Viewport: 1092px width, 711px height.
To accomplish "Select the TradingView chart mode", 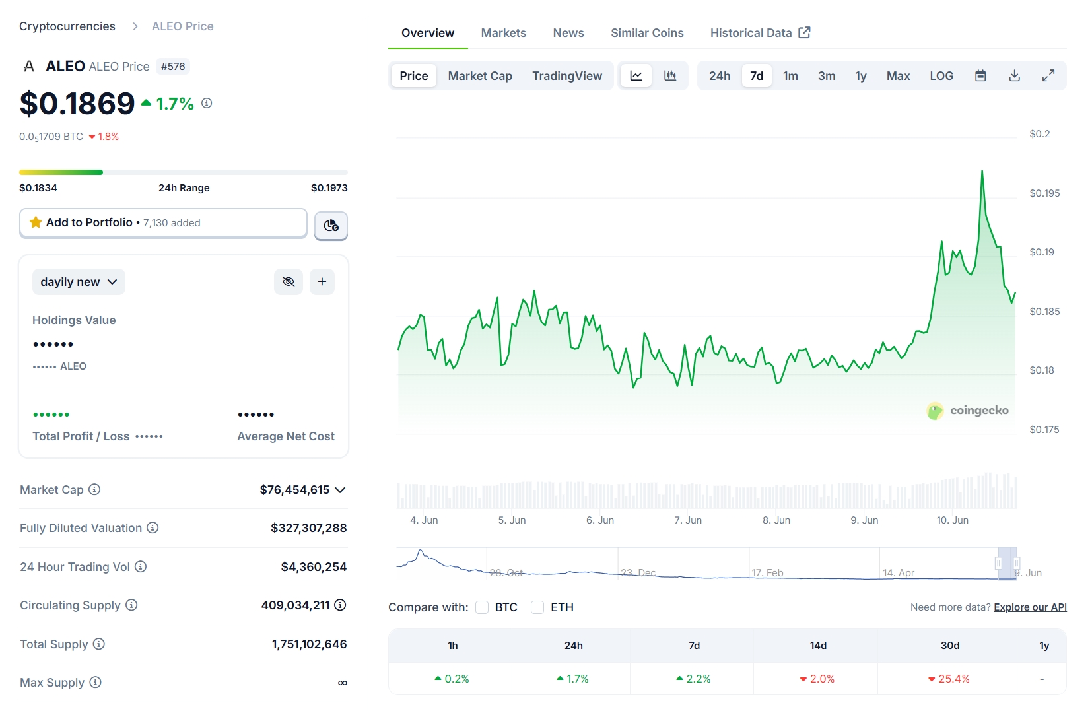I will pyautogui.click(x=567, y=76).
